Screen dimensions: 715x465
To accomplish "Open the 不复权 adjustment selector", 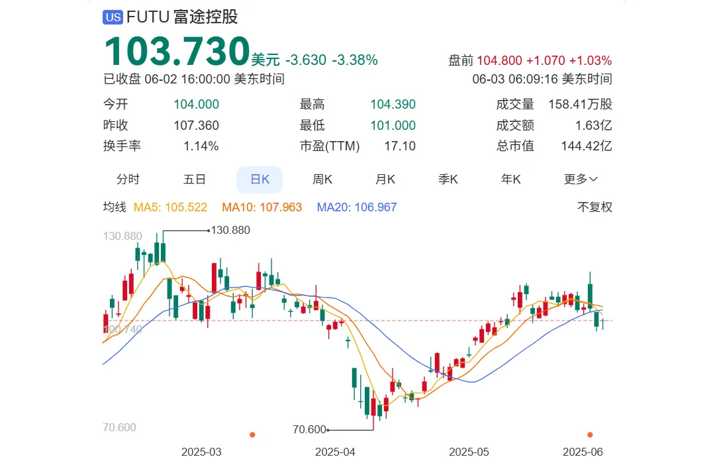I will click(595, 207).
